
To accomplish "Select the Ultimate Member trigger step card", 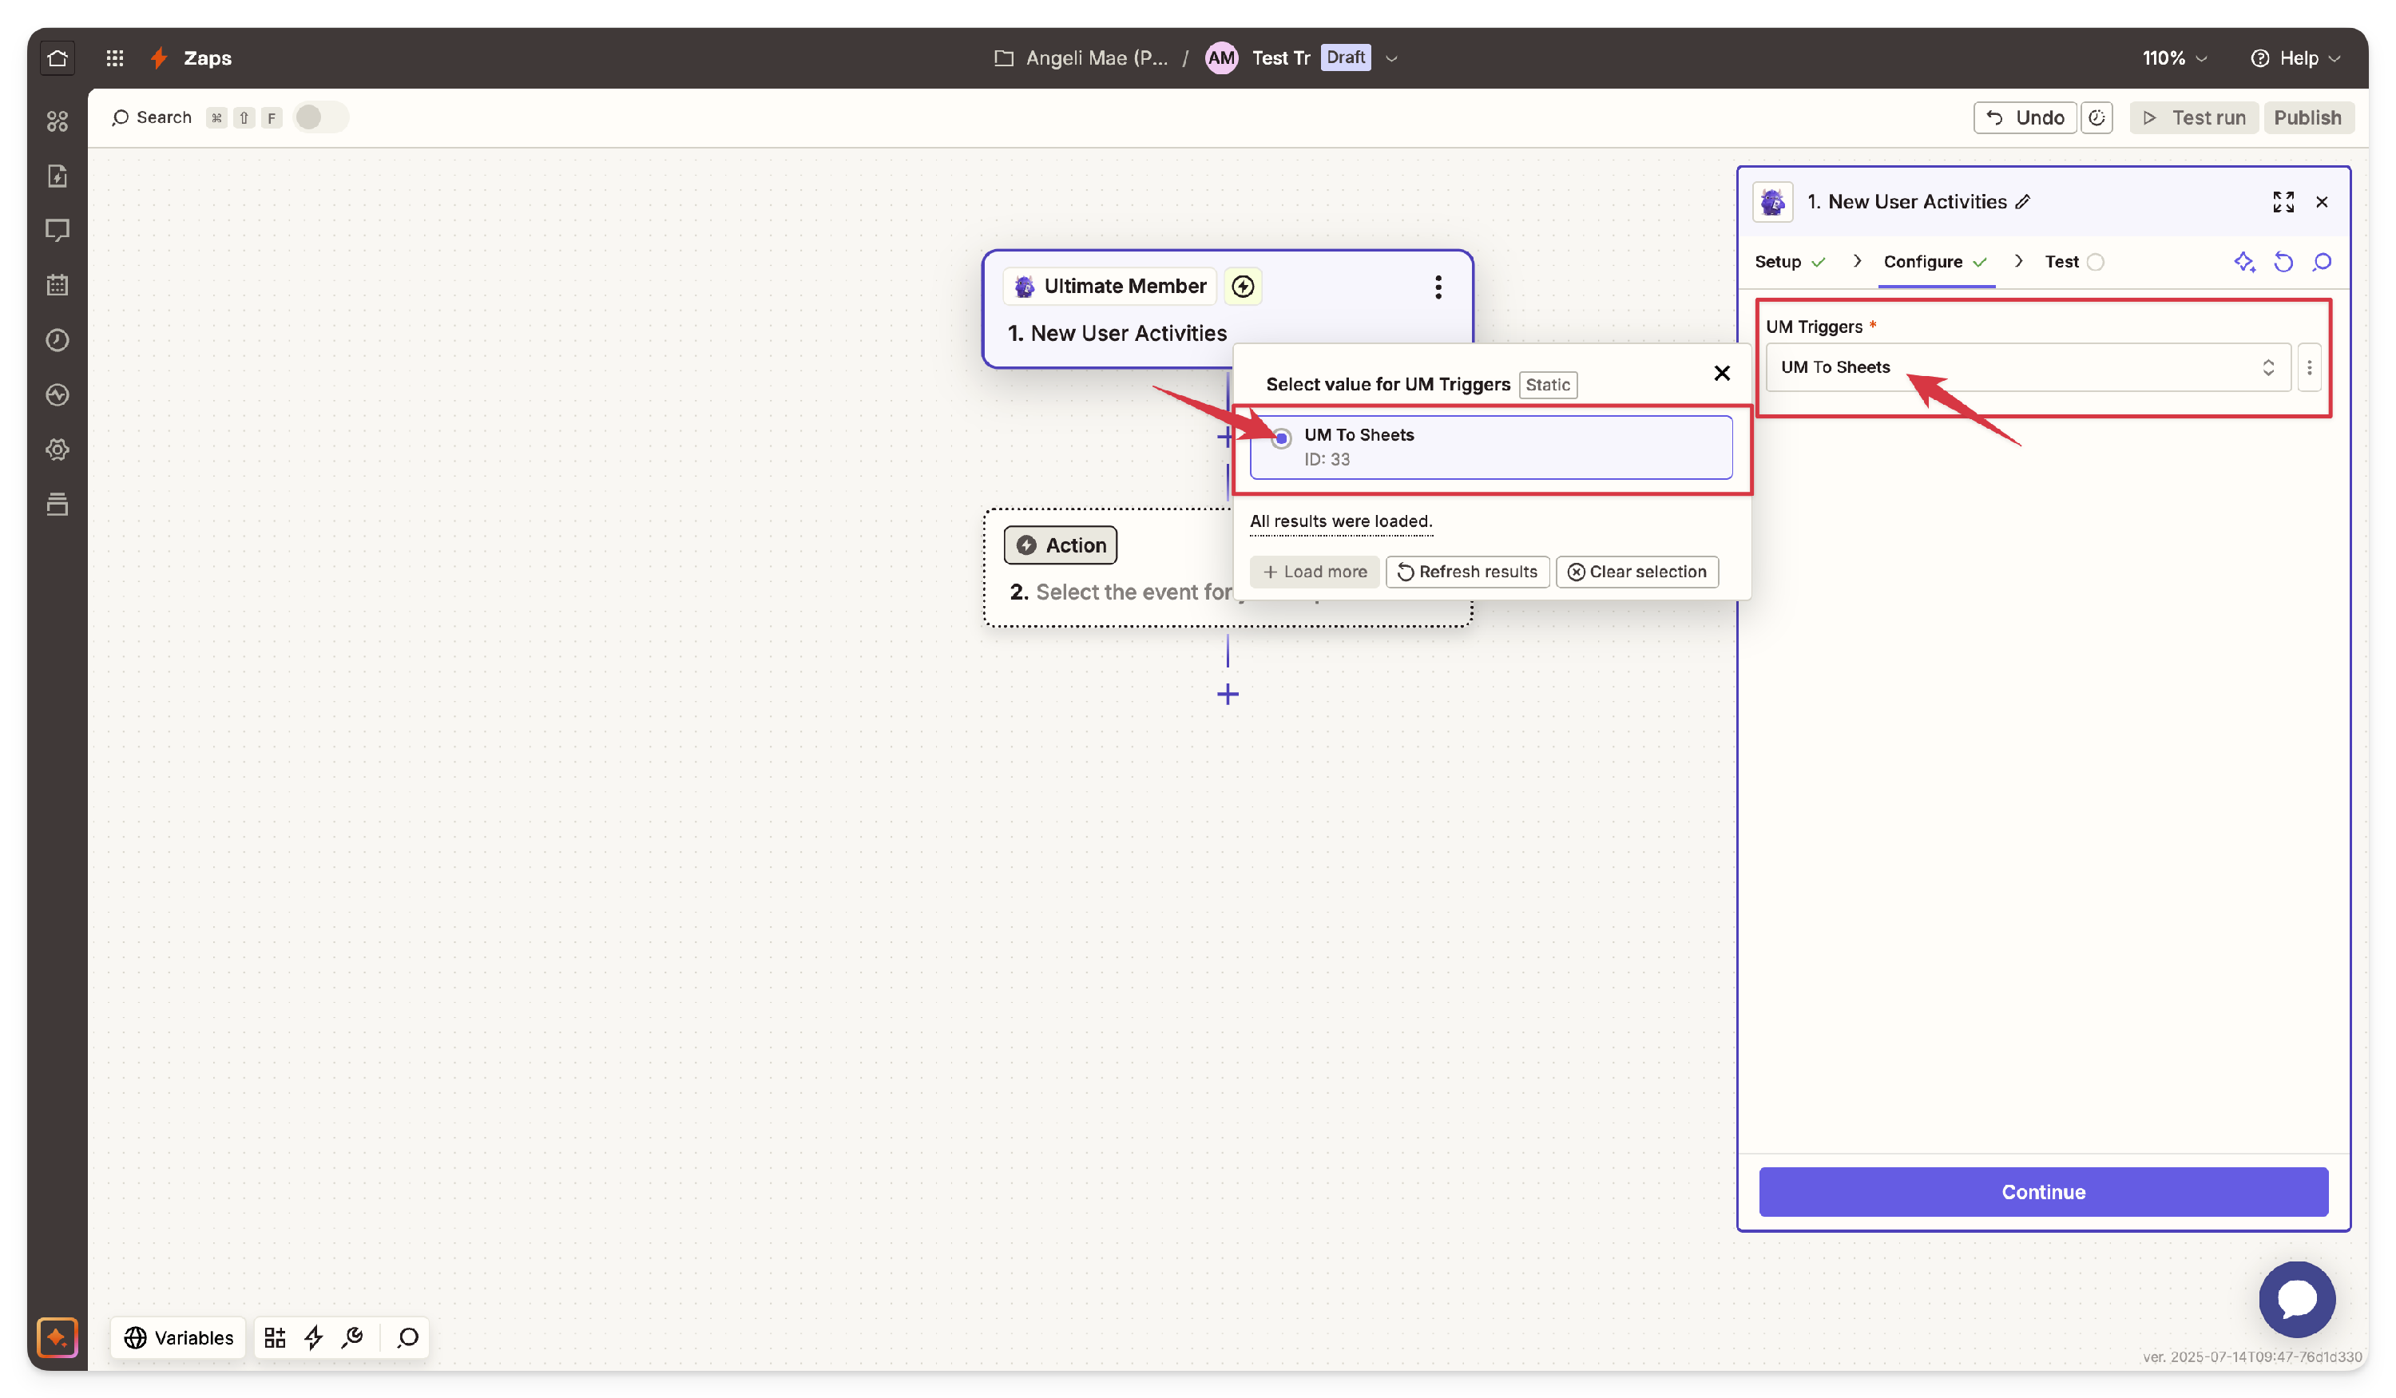I will tap(1228, 309).
